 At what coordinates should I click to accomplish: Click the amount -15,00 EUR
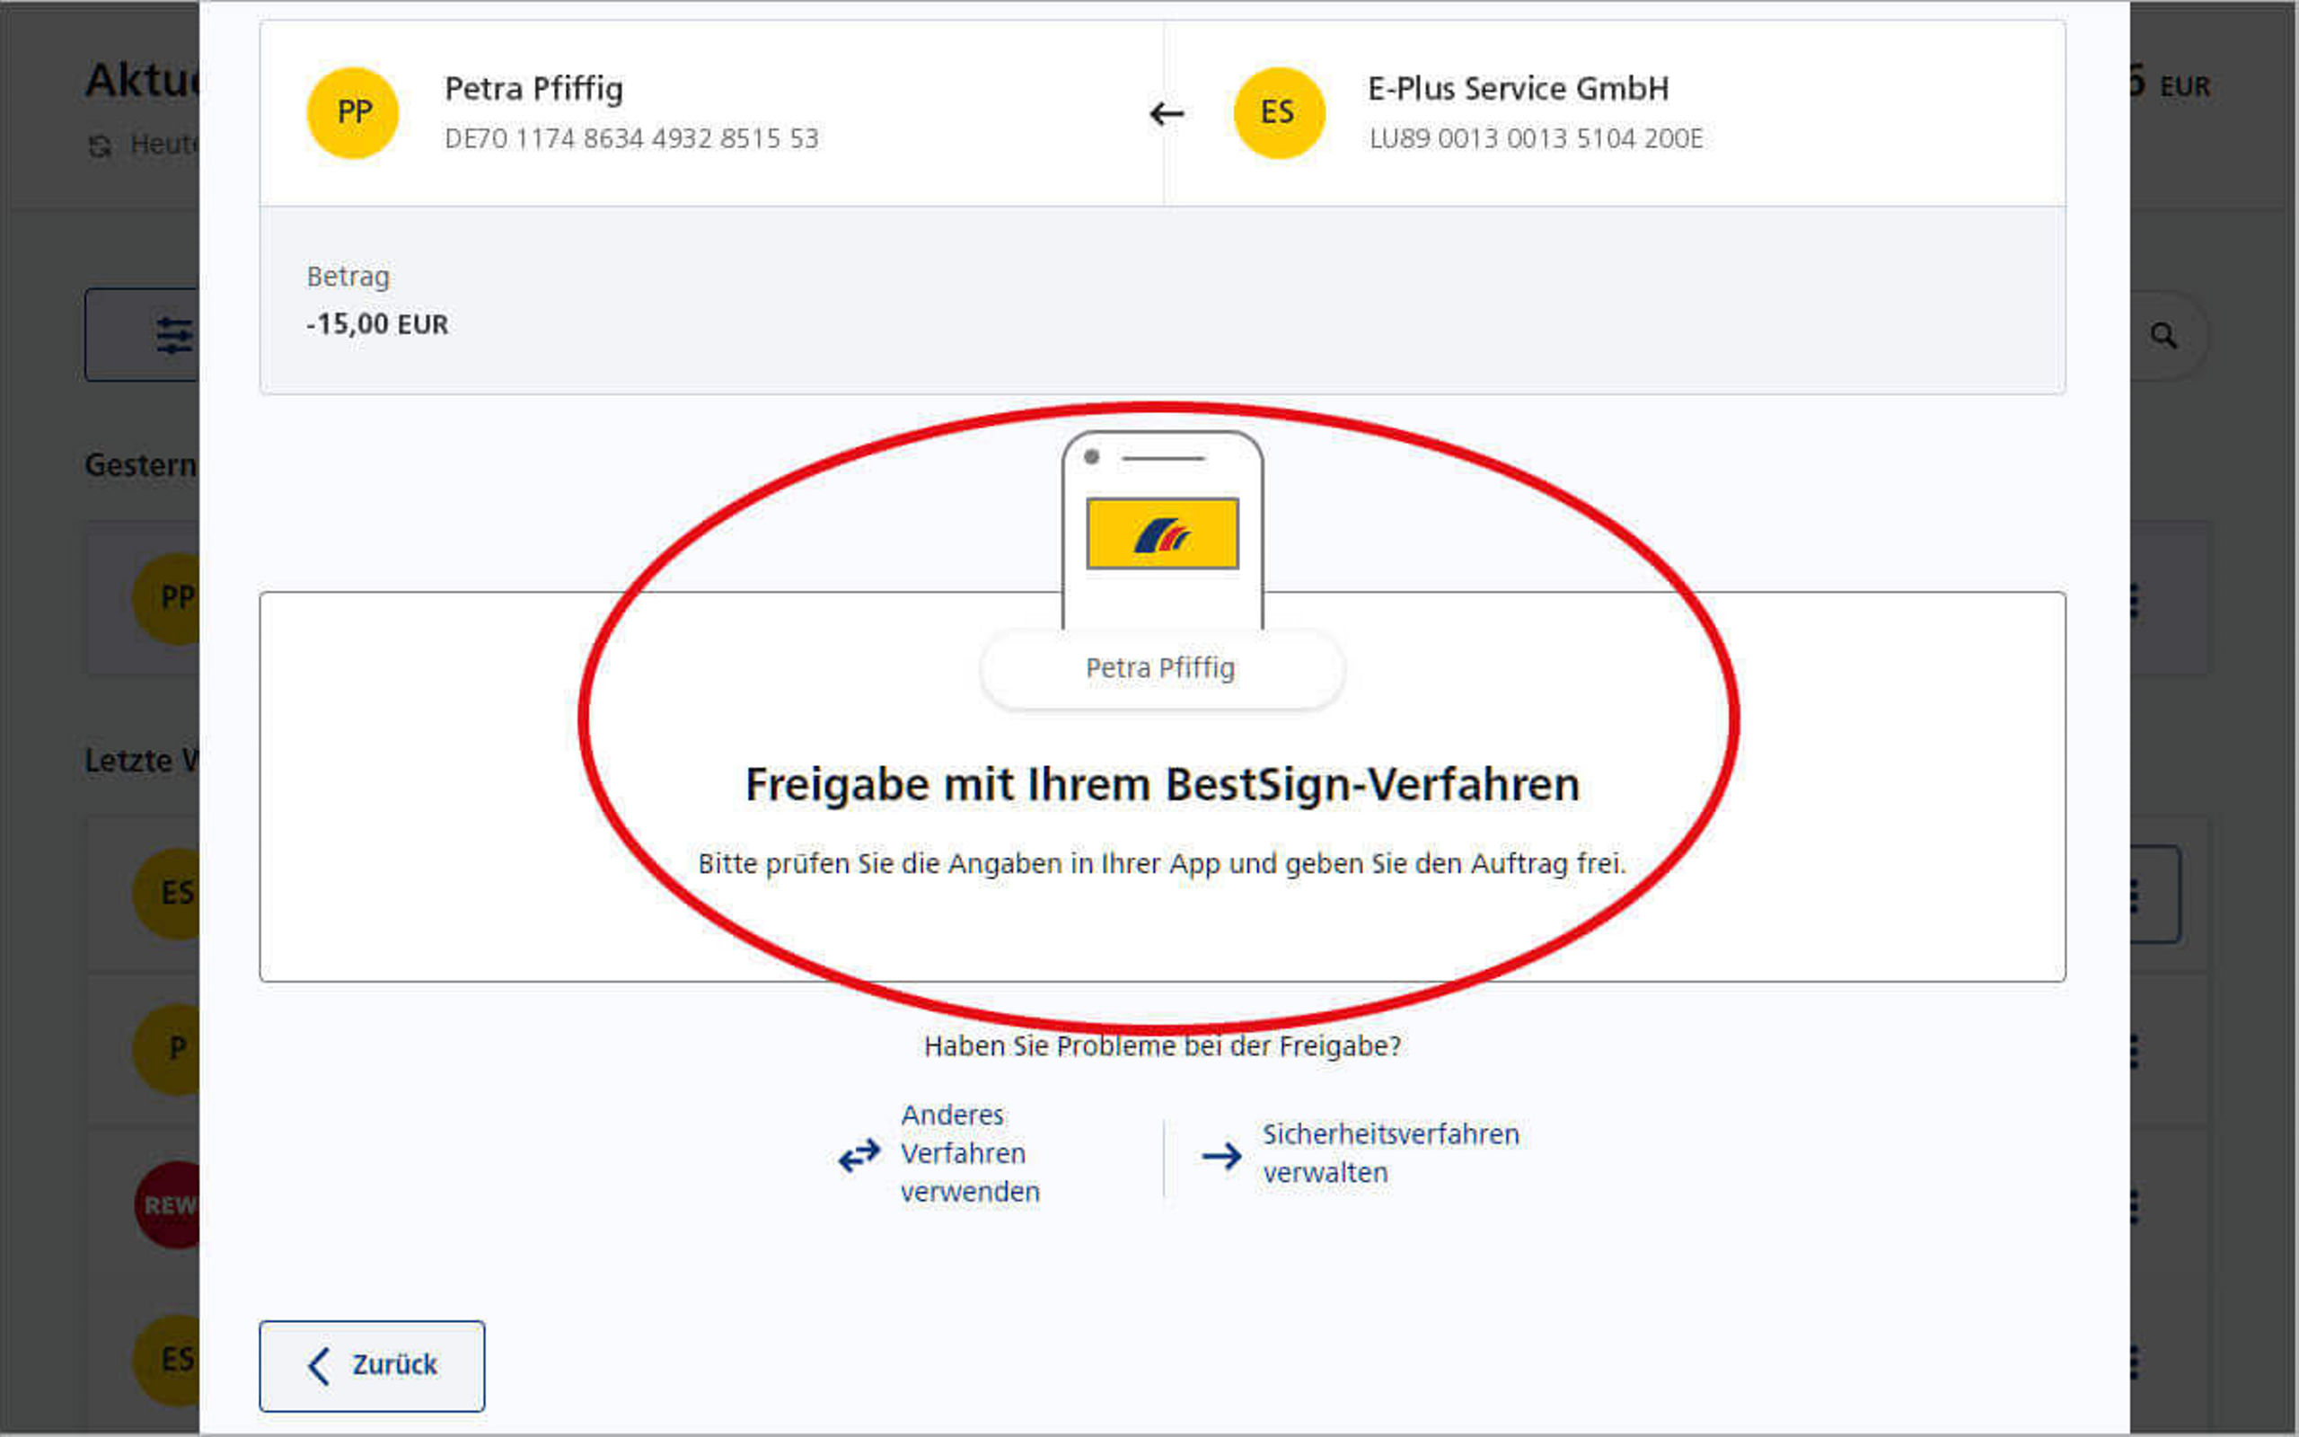point(377,324)
